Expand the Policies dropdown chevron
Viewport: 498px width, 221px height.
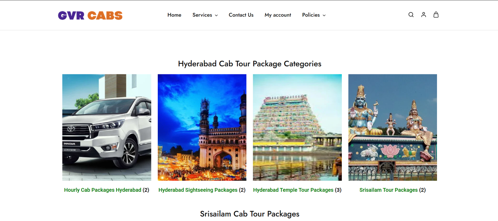pyautogui.click(x=324, y=15)
